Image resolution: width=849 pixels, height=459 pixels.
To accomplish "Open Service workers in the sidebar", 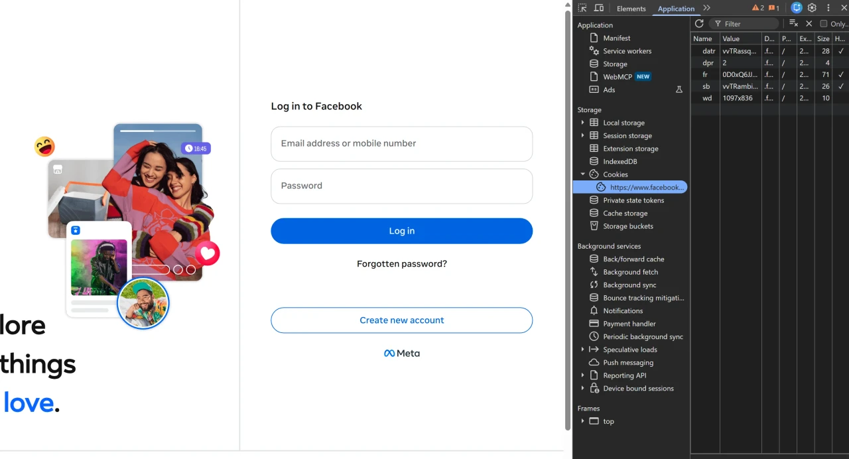I will pos(627,51).
